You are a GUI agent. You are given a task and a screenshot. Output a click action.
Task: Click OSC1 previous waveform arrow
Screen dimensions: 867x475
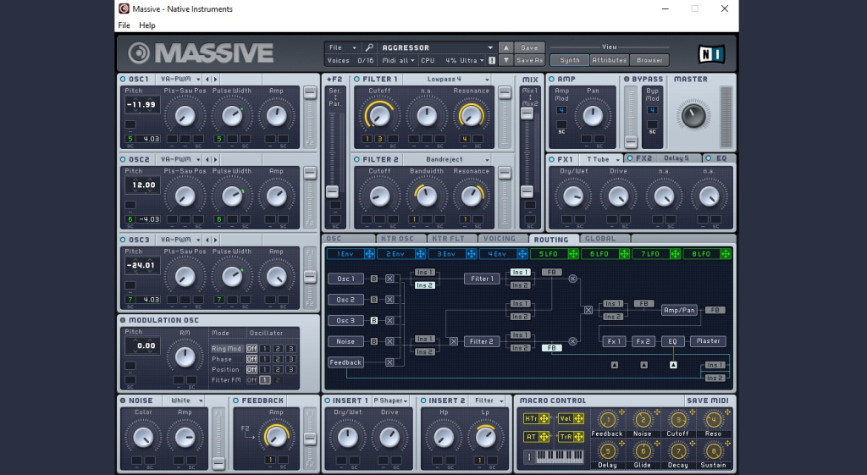(x=207, y=79)
